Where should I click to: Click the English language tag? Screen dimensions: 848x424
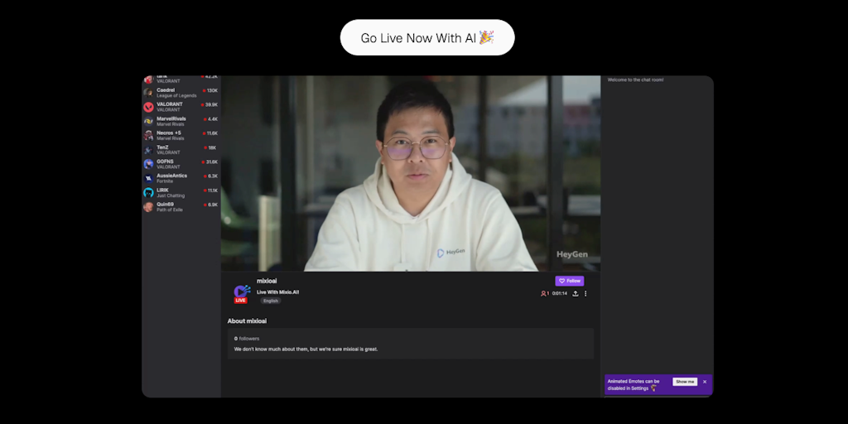coord(271,301)
